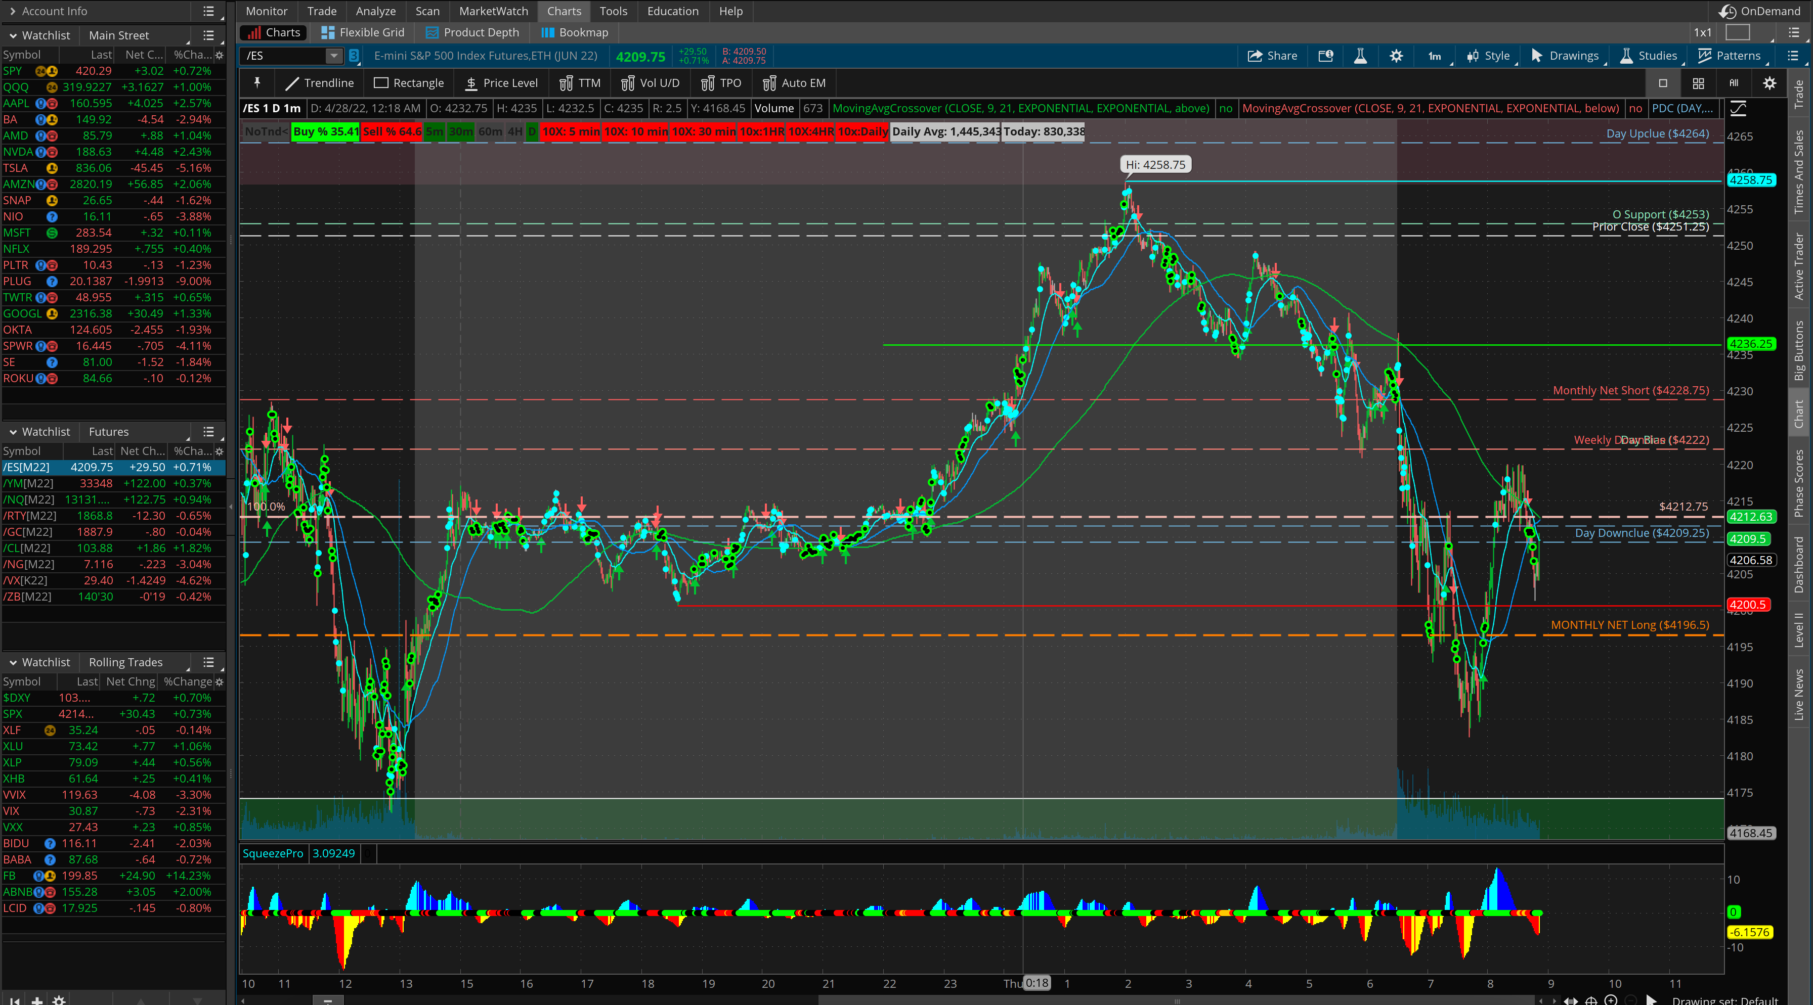Screen dimensions: 1813x1005
Task: Click the pin icon on the drawing toolbar
Action: pos(257,82)
